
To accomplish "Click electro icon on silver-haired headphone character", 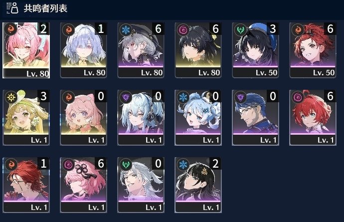I will click(126, 97).
